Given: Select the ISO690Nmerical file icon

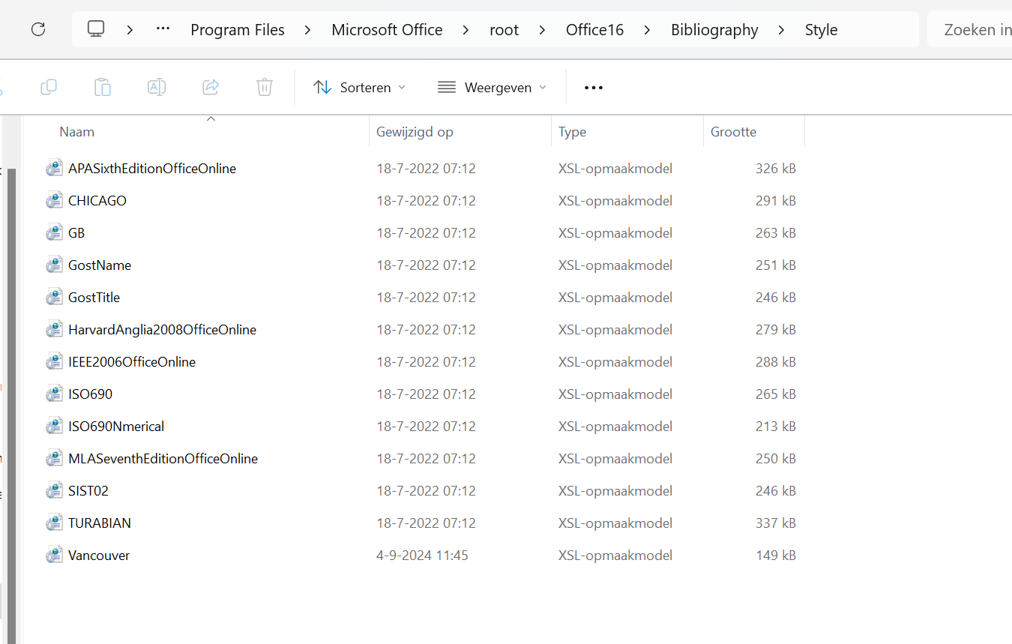Looking at the screenshot, I should point(54,427).
